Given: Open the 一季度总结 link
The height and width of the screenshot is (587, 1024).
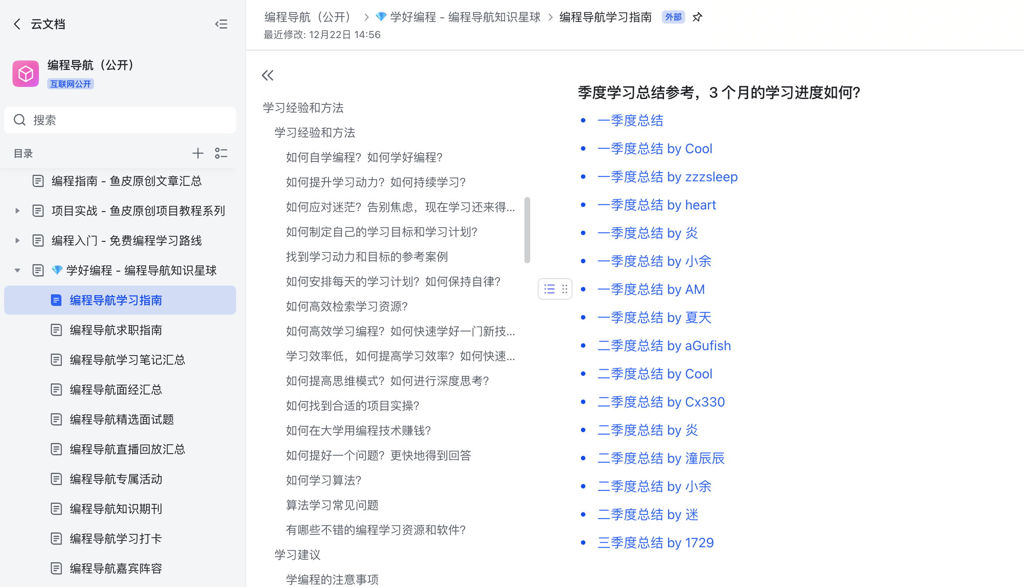Looking at the screenshot, I should [630, 120].
